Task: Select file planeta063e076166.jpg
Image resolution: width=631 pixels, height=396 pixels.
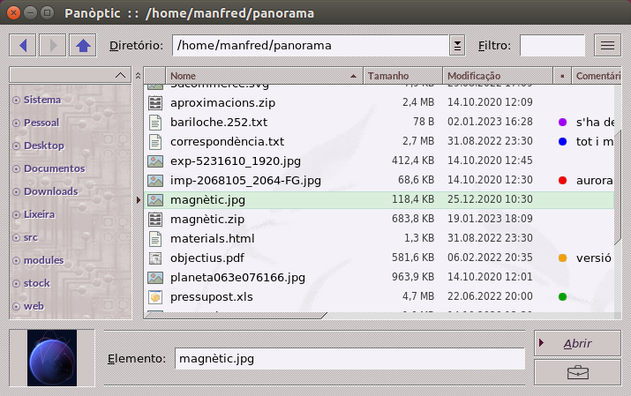Action: (237, 278)
